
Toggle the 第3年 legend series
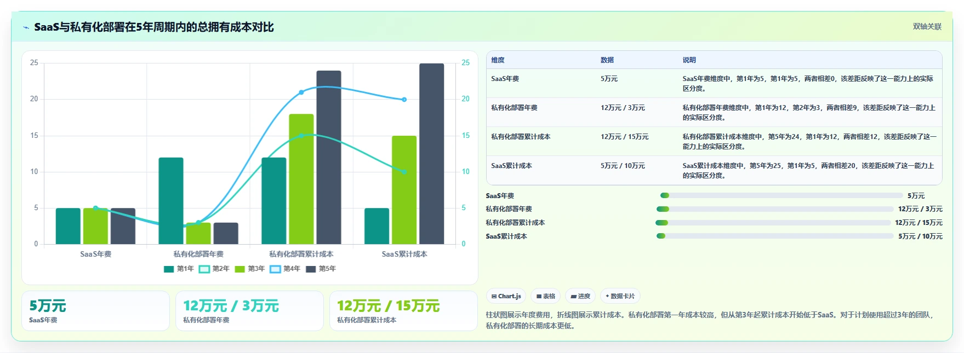pos(250,269)
